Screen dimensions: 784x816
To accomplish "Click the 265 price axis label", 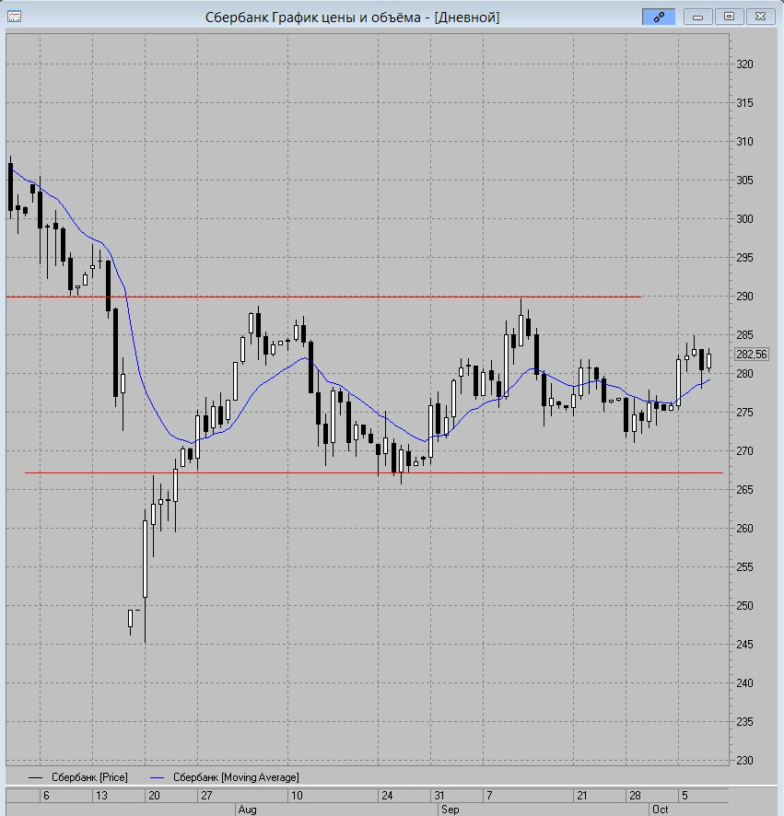I will (744, 490).
